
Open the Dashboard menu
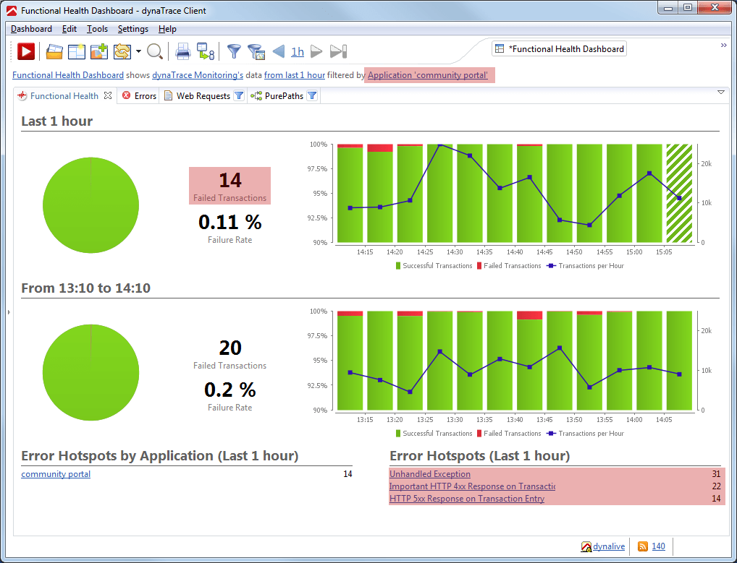[31, 29]
